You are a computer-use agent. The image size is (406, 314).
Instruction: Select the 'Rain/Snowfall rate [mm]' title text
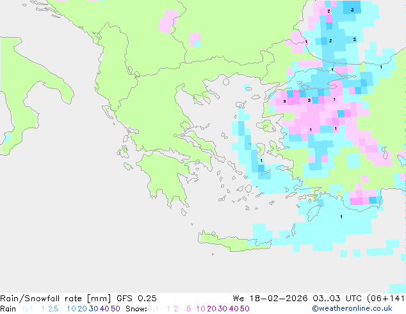click(56, 299)
